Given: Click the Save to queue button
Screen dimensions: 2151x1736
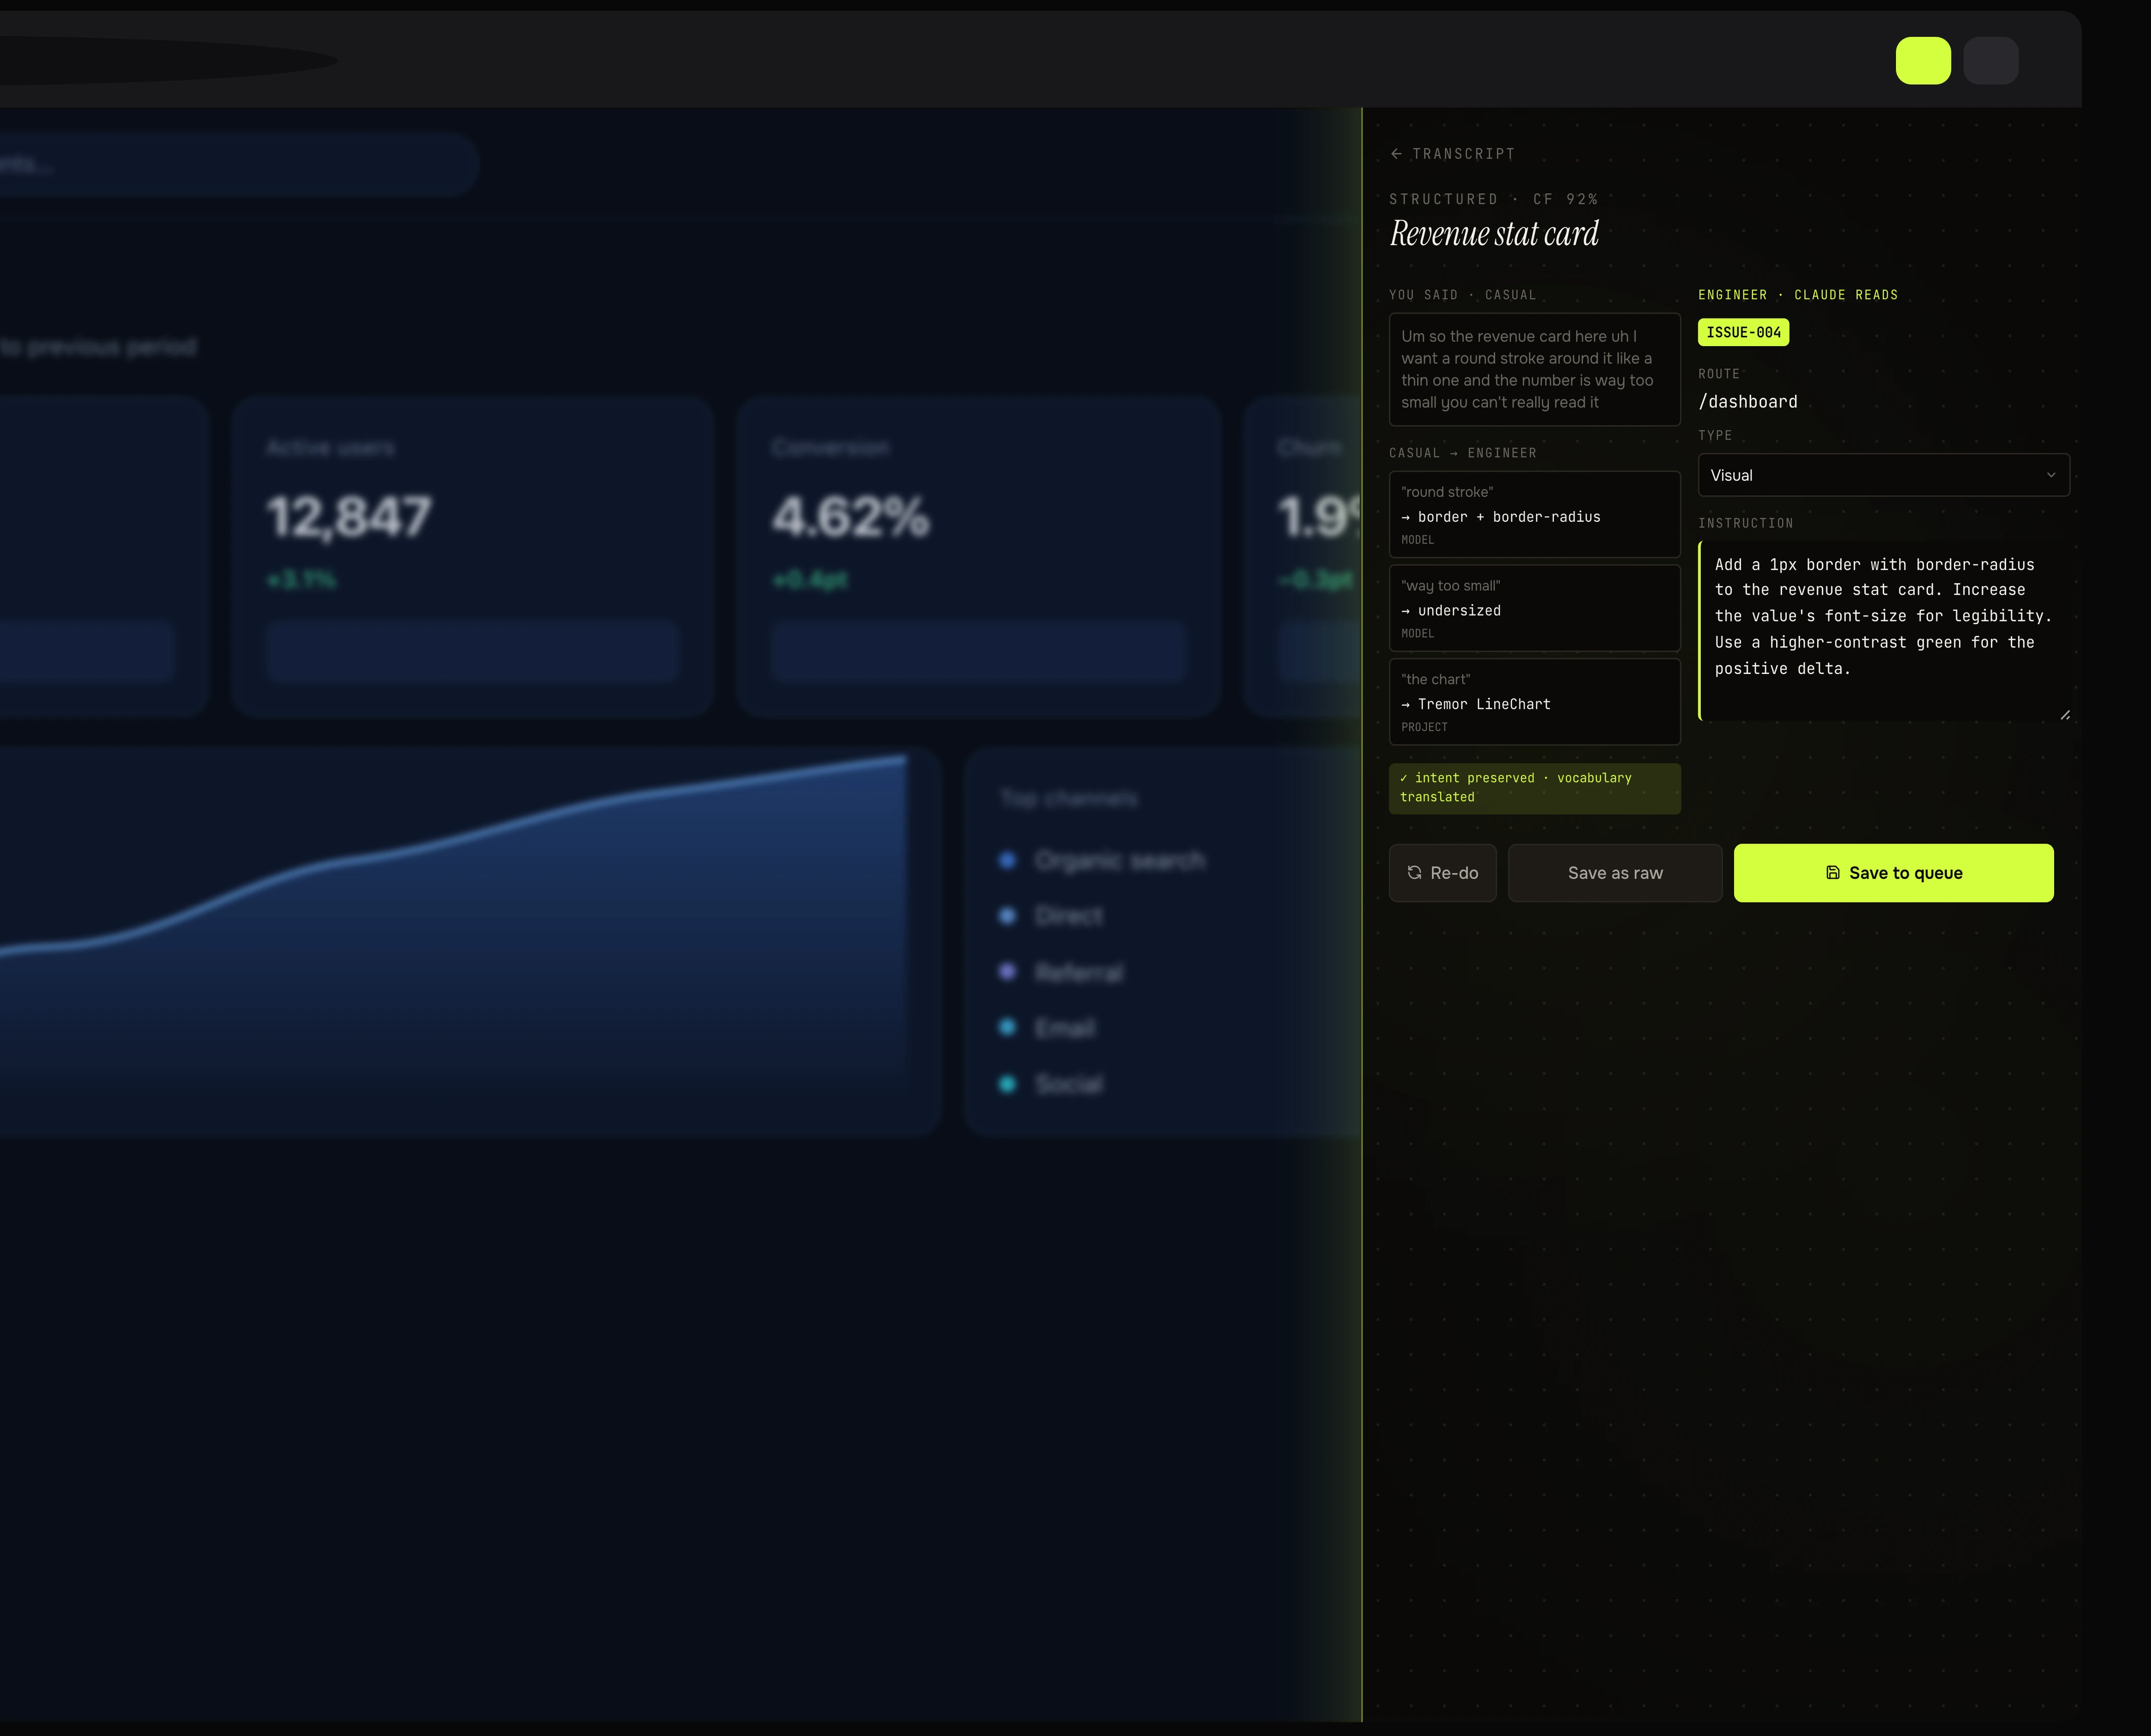Looking at the screenshot, I should point(1893,873).
